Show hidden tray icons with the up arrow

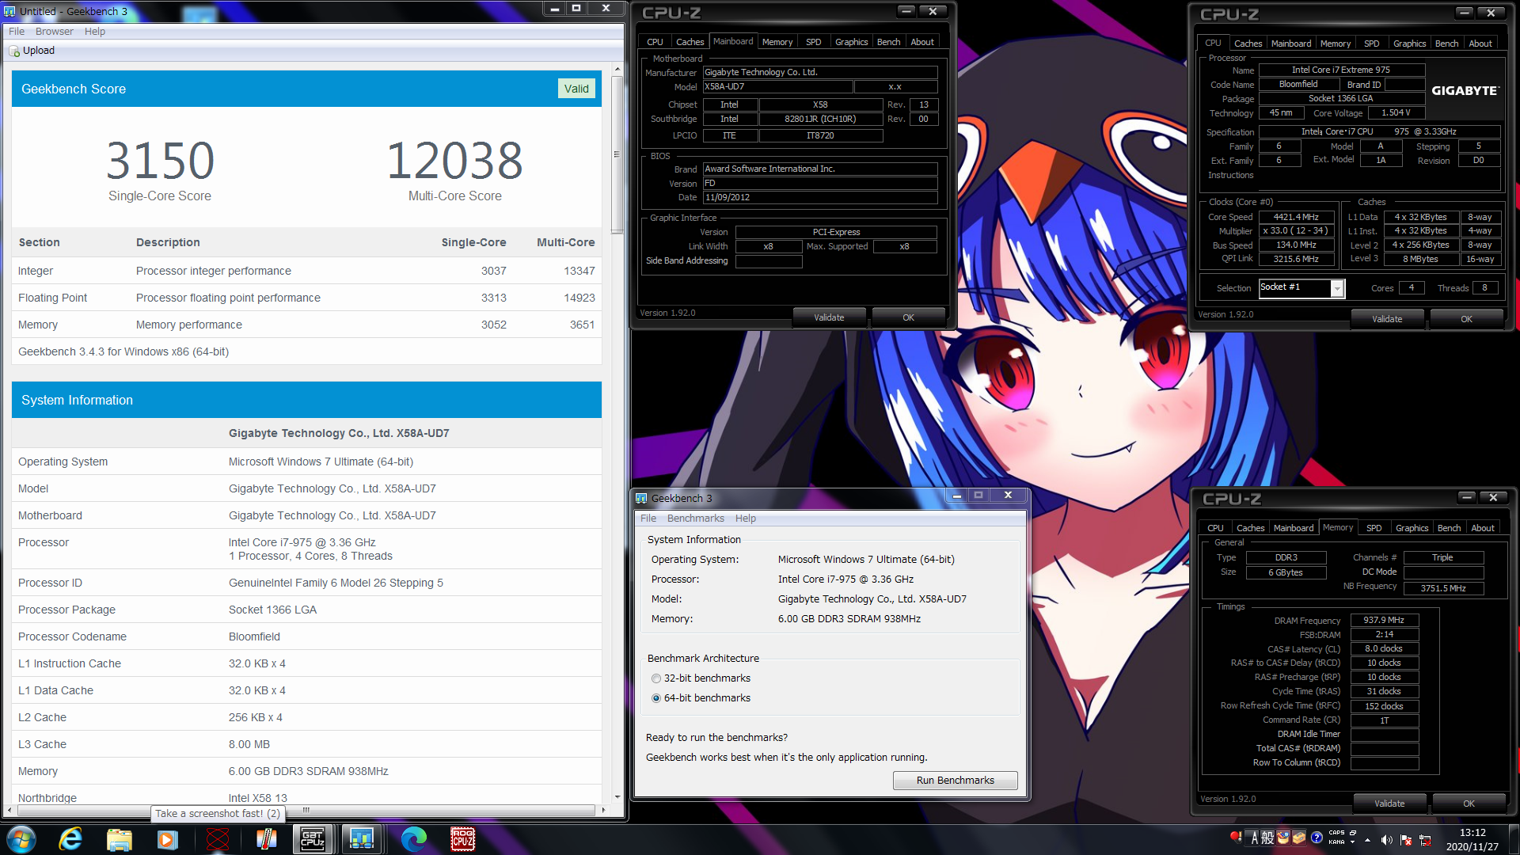1367,840
